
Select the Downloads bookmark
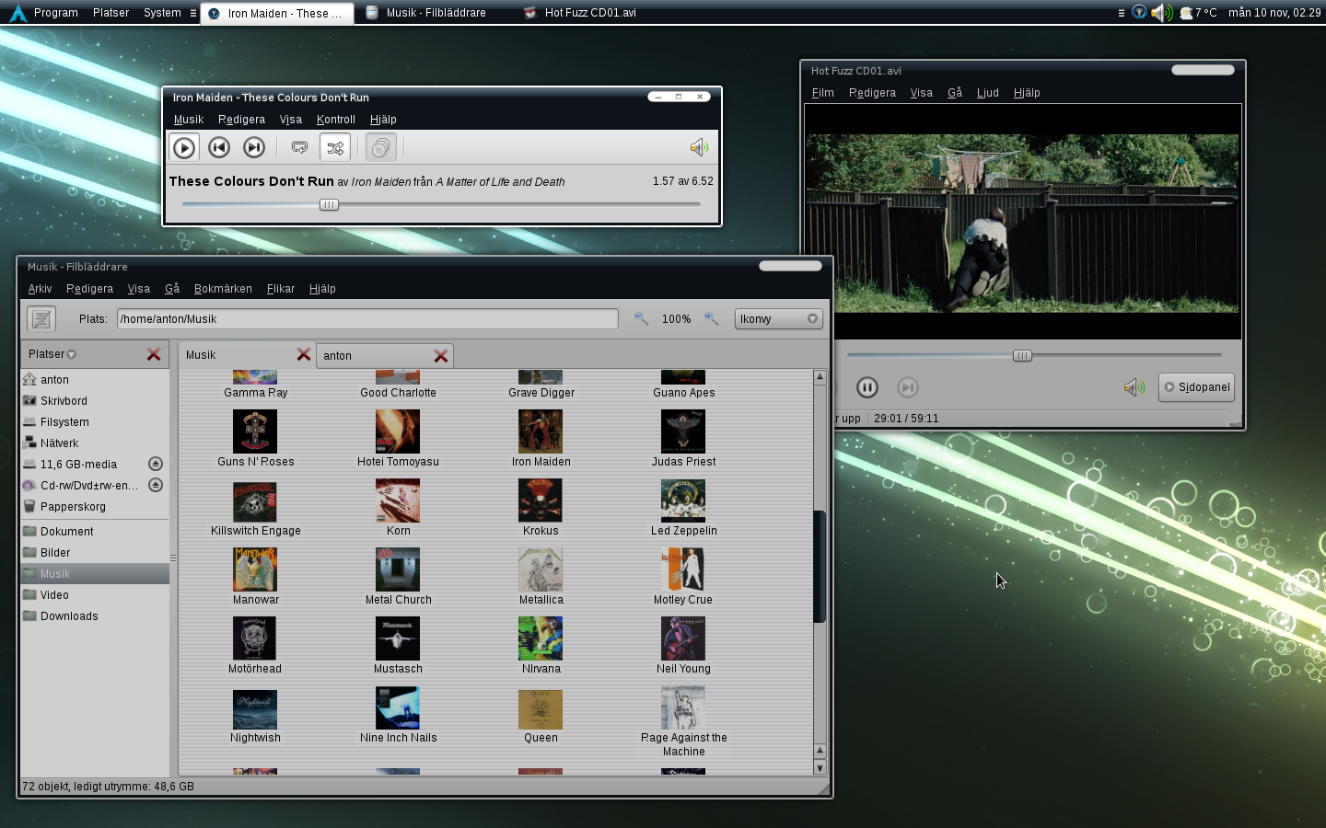coord(95,616)
